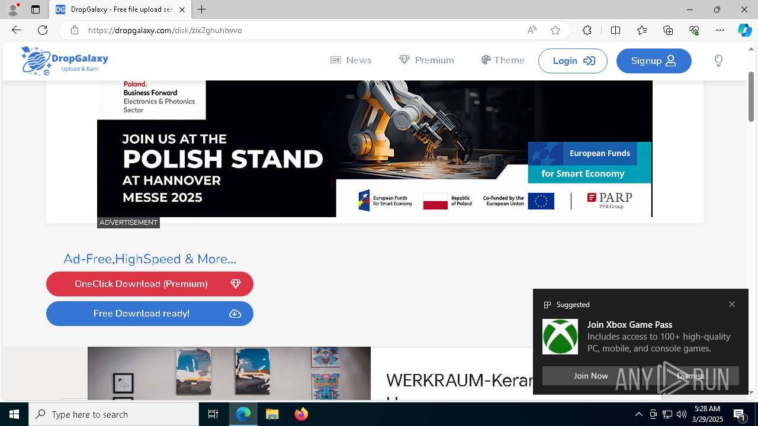Open the taskbar clock and date
The height and width of the screenshot is (426, 758).
708,414
